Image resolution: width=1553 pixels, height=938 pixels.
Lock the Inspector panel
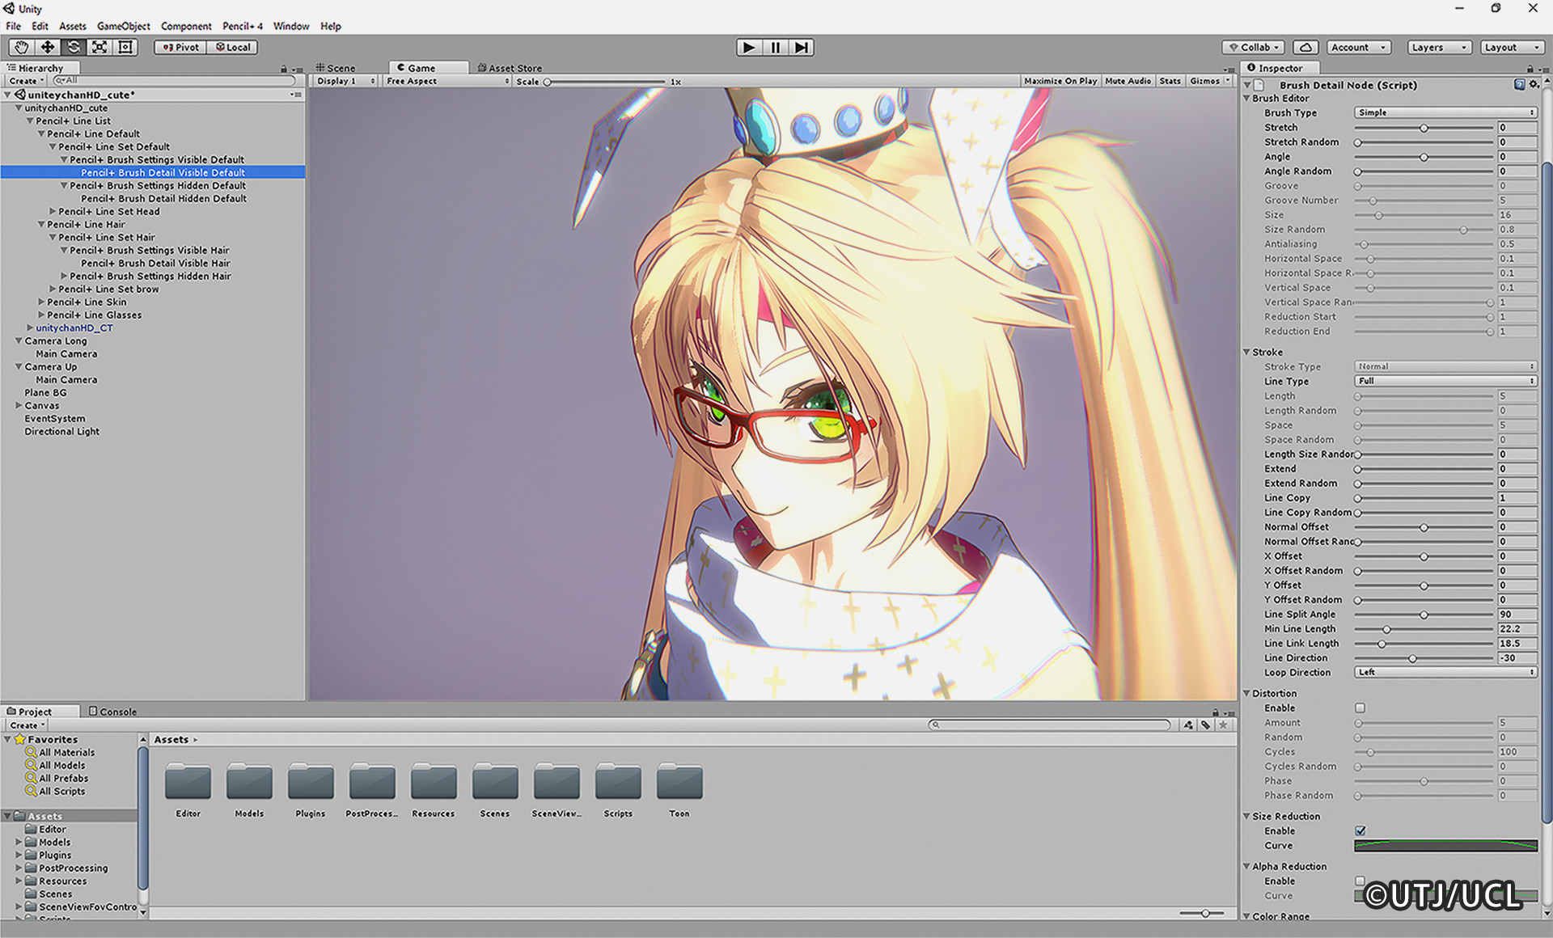click(x=1530, y=69)
